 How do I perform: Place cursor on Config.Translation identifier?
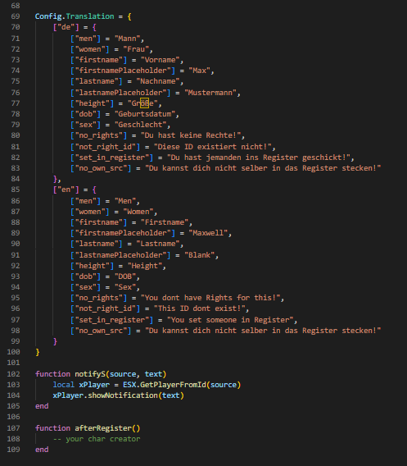[x=75, y=16]
